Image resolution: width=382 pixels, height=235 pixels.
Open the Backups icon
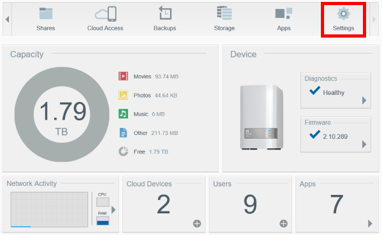pyautogui.click(x=165, y=13)
